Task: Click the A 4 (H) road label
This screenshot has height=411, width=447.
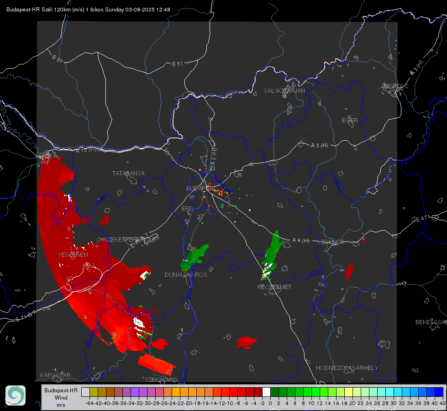Action: pos(301,241)
